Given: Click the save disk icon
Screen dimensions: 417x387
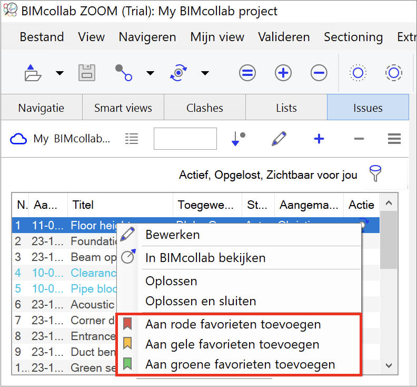Looking at the screenshot, I should [x=87, y=73].
